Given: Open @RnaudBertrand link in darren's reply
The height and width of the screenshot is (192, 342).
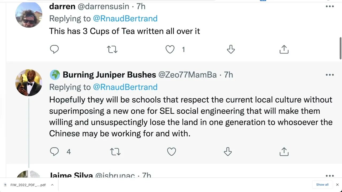Looking at the screenshot, I should click(125, 18).
